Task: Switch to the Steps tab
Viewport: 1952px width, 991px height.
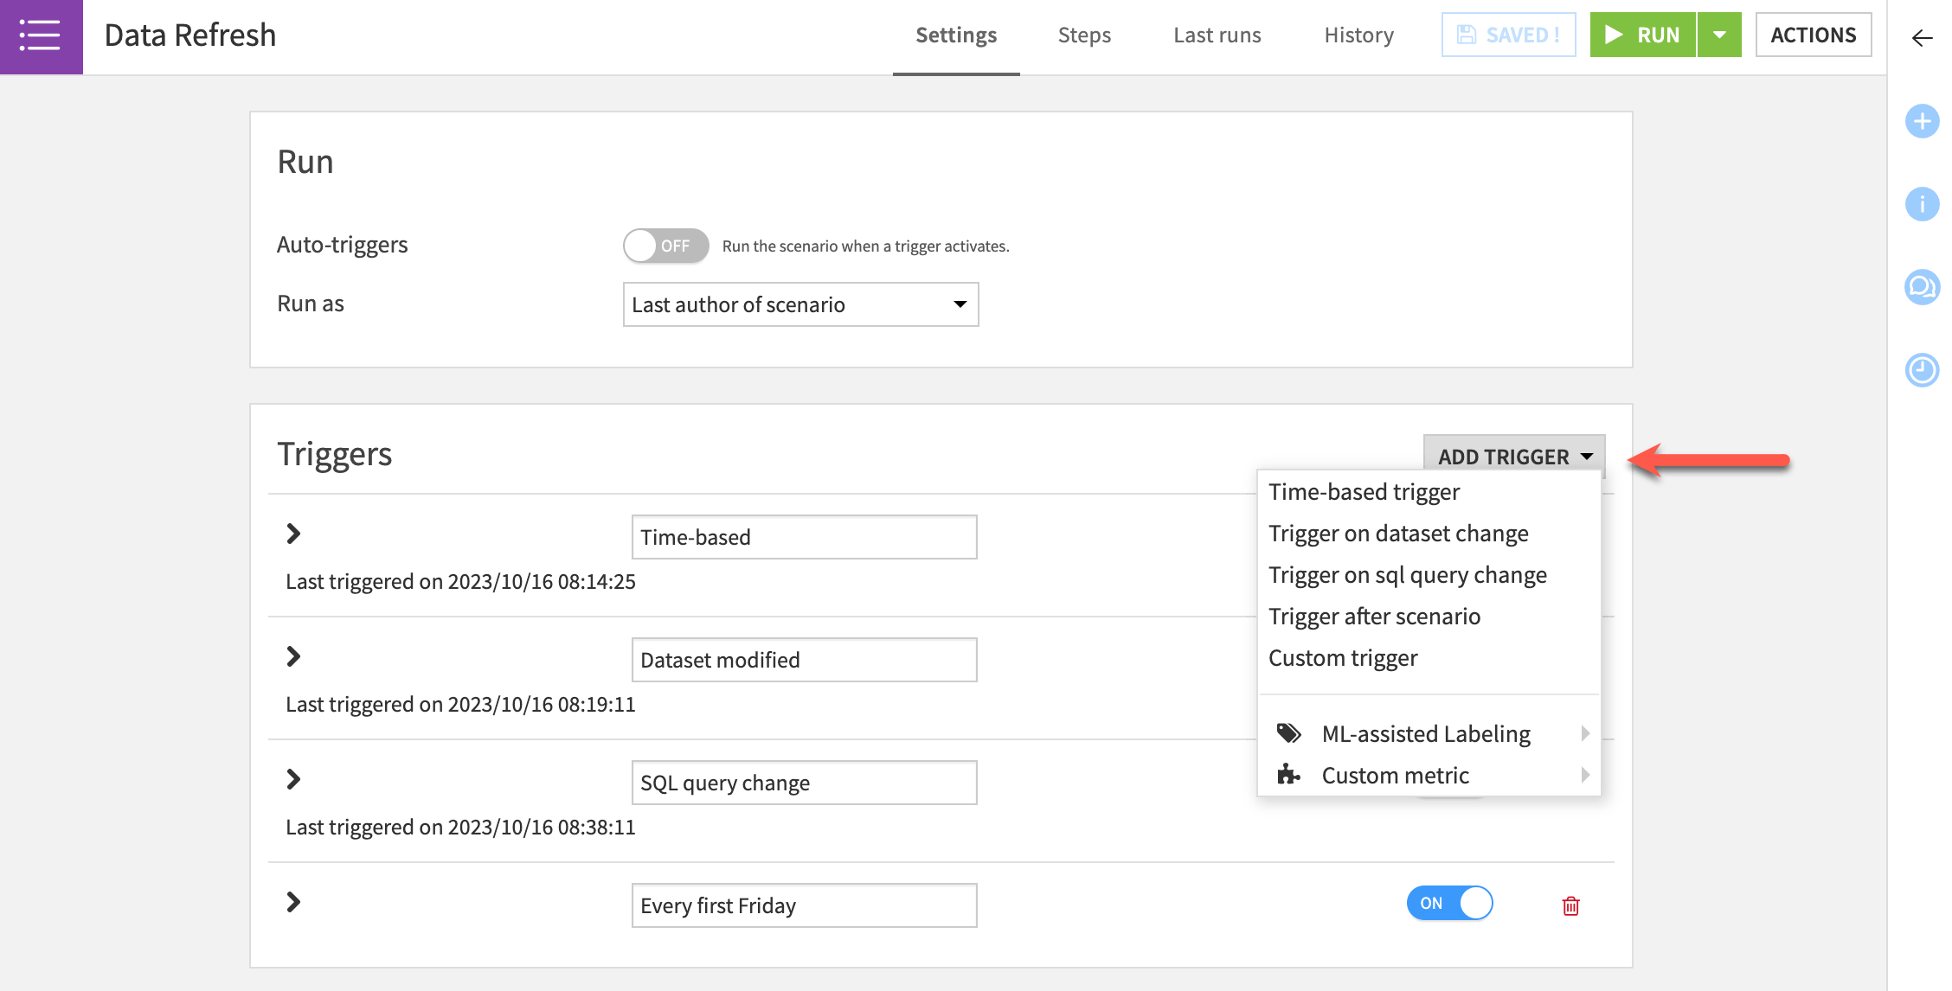Action: [1083, 34]
